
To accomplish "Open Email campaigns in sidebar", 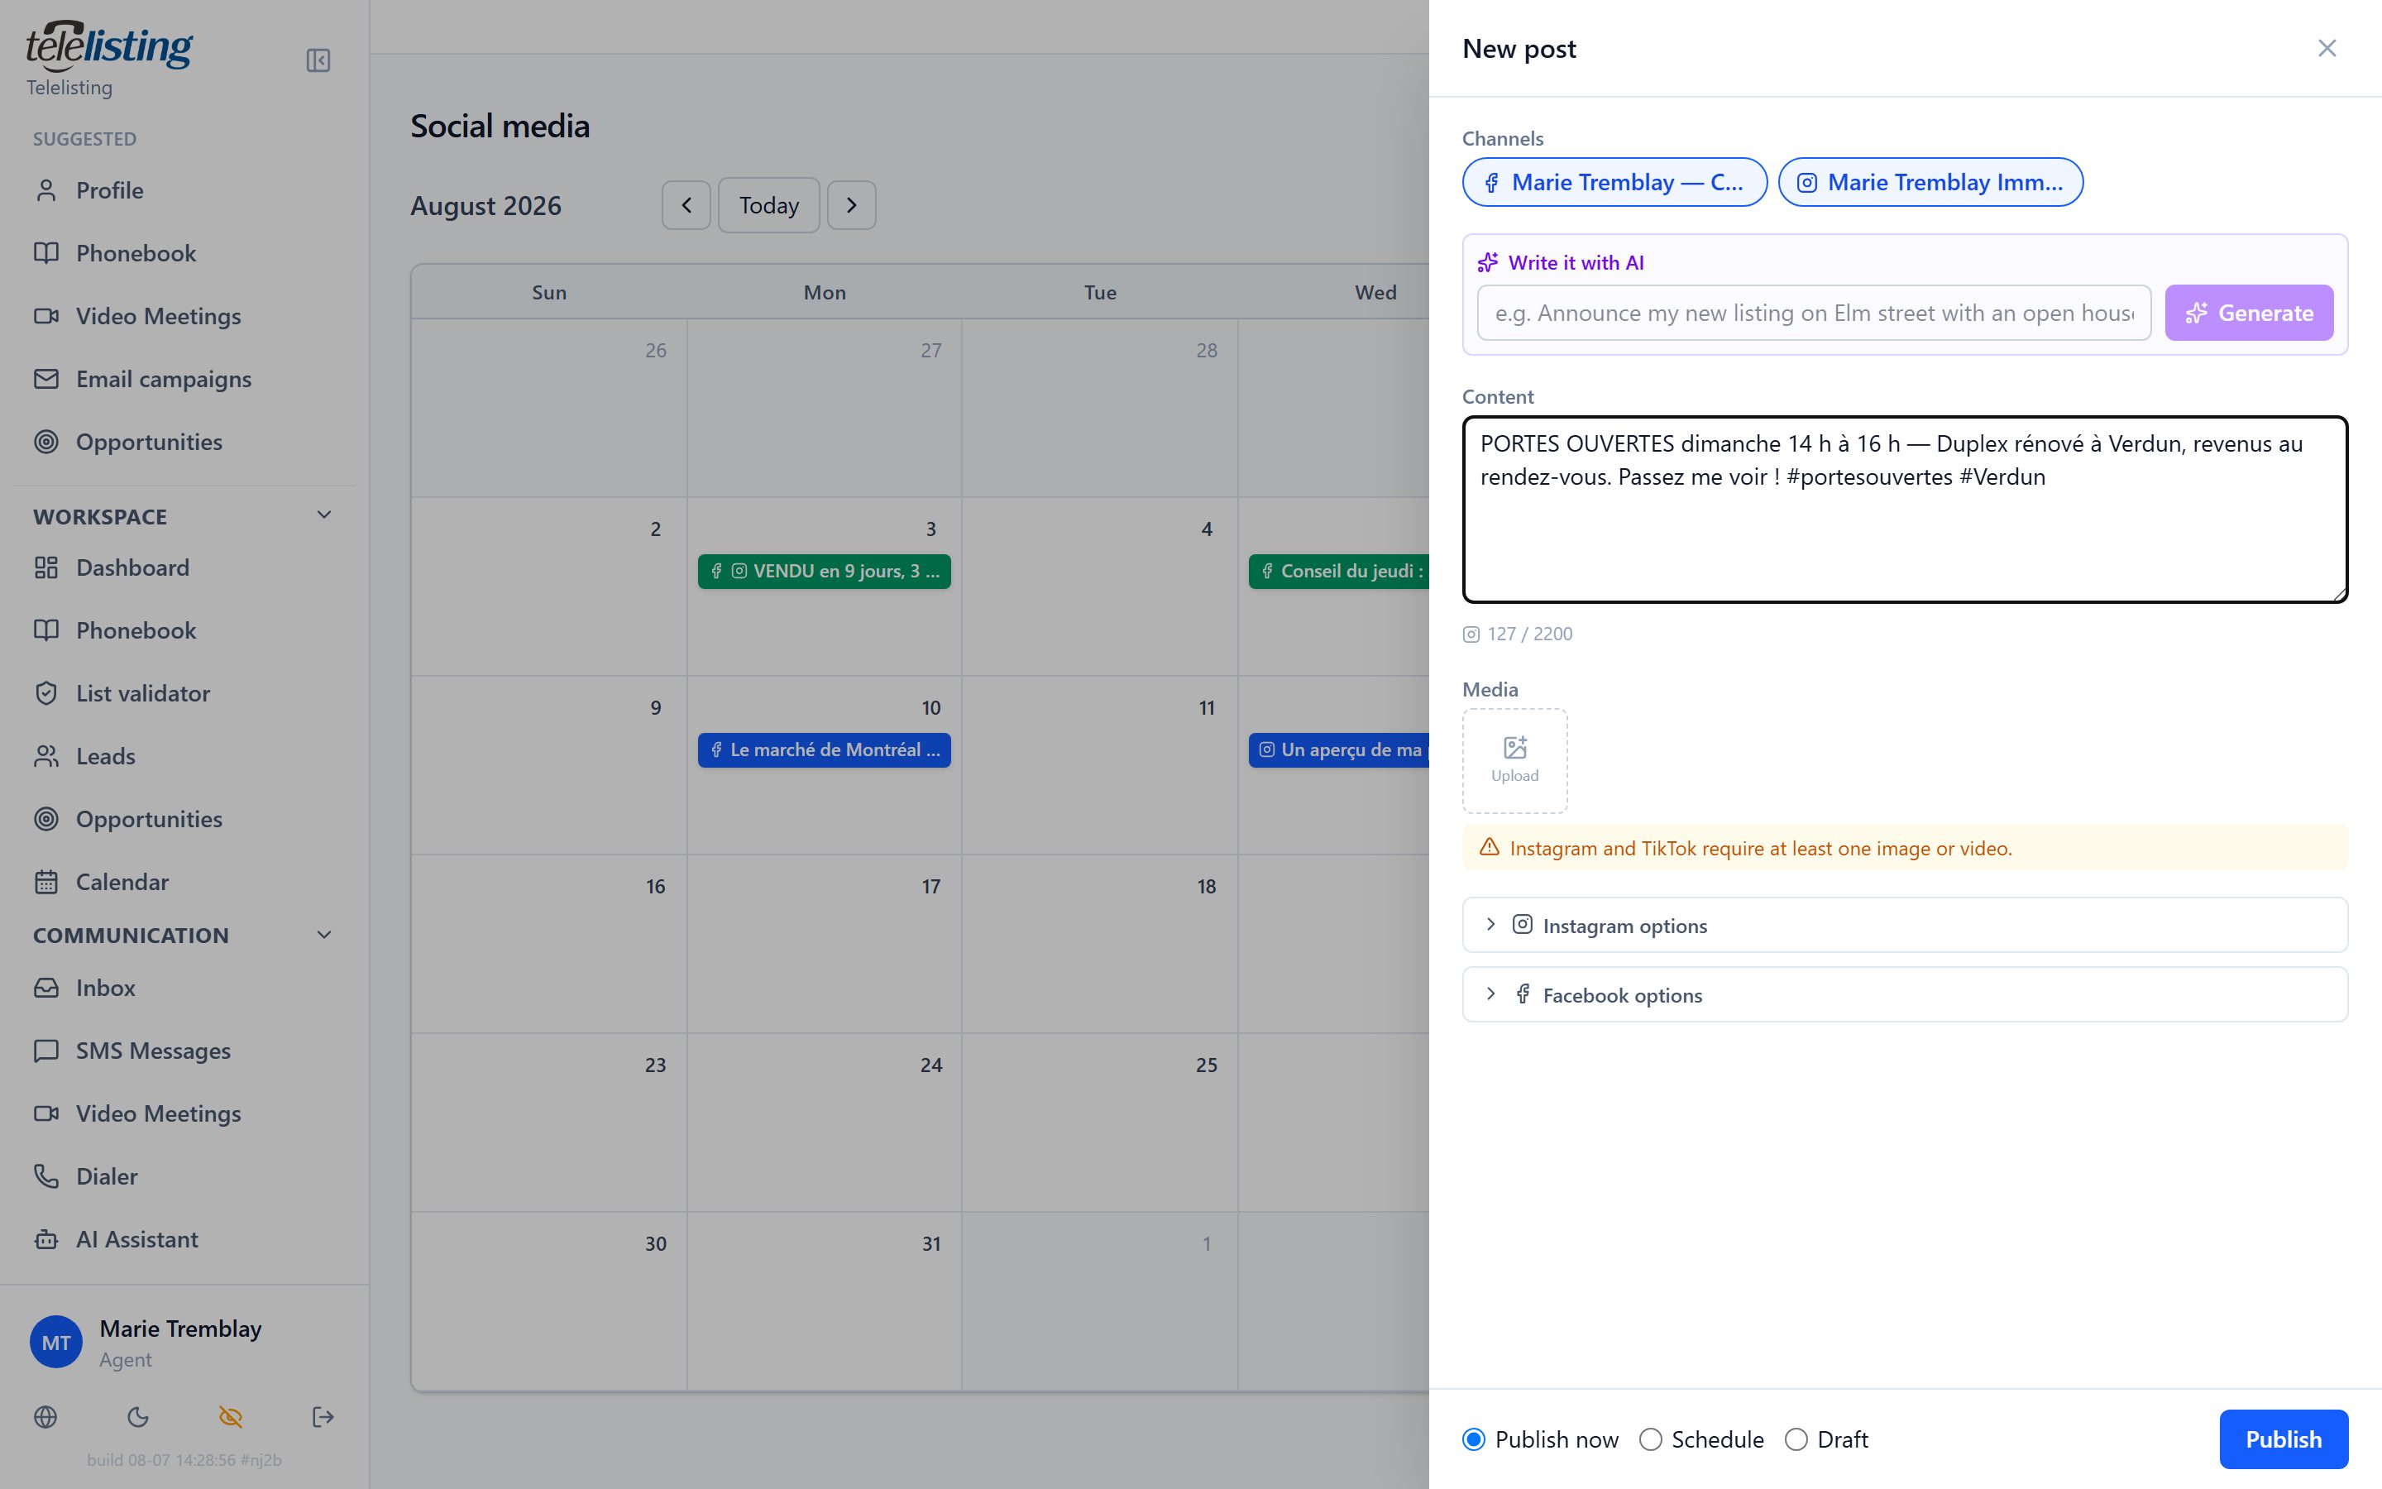I will [165, 379].
